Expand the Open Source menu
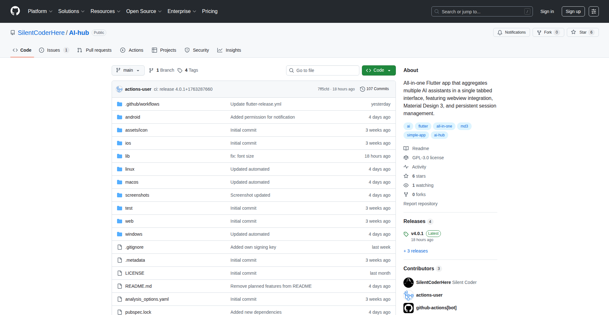This screenshot has height=315, width=609. (144, 11)
